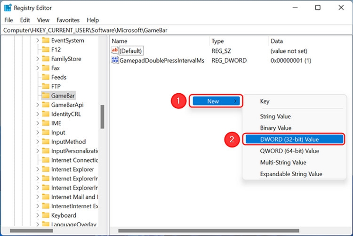Image resolution: width=353 pixels, height=236 pixels.
Task: Expand the Internet Explorer key
Action: pyautogui.click(x=38, y=169)
